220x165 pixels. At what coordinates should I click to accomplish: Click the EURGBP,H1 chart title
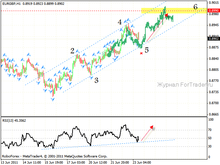coord(10,3)
